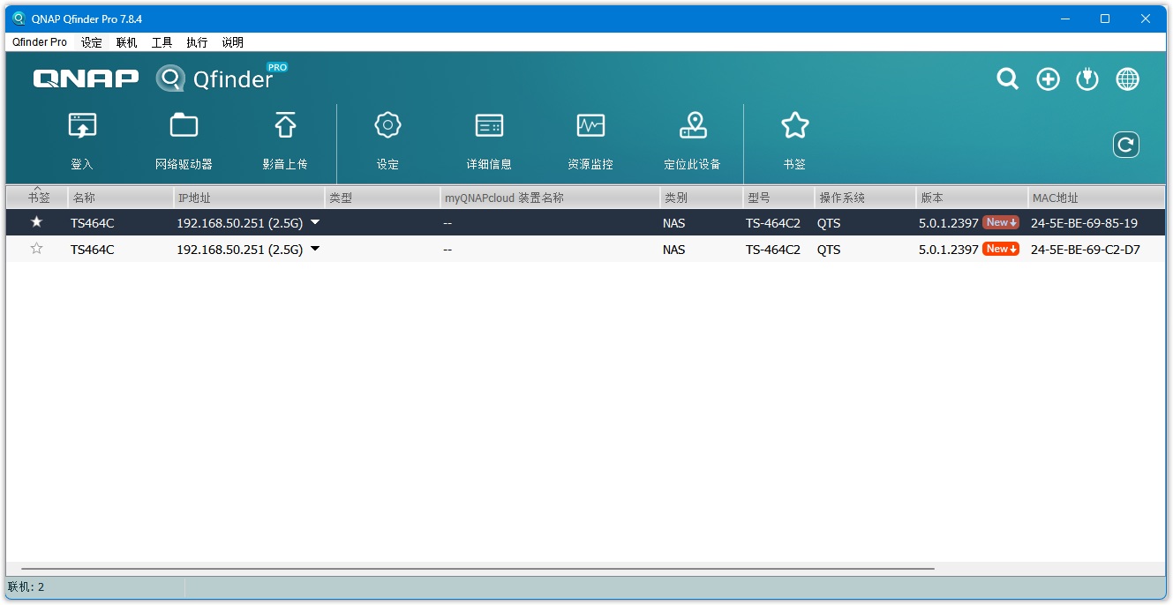This screenshot has height=605, width=1173.
Task: Open the 登入 login tool
Action: pyautogui.click(x=82, y=141)
